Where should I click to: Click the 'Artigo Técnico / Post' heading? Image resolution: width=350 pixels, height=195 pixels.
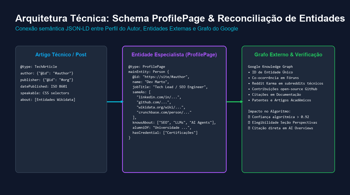click(x=61, y=55)
